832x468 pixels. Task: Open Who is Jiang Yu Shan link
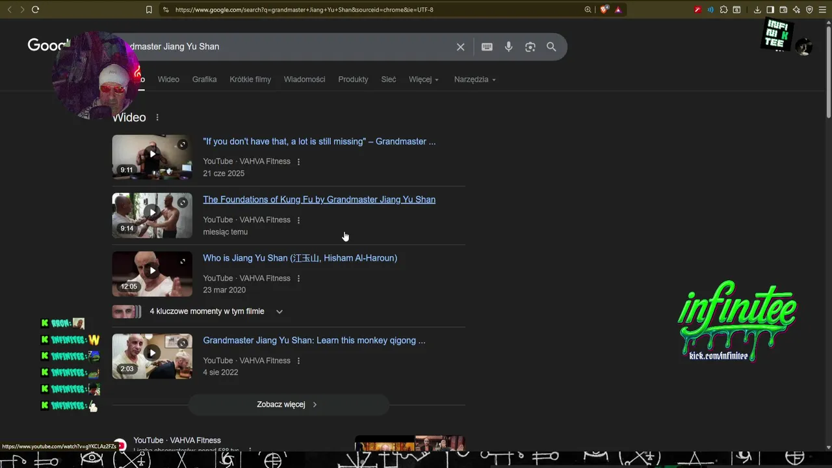coord(300,258)
